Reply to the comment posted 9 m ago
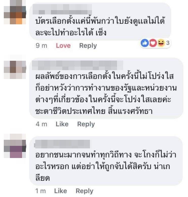 click(x=88, y=46)
